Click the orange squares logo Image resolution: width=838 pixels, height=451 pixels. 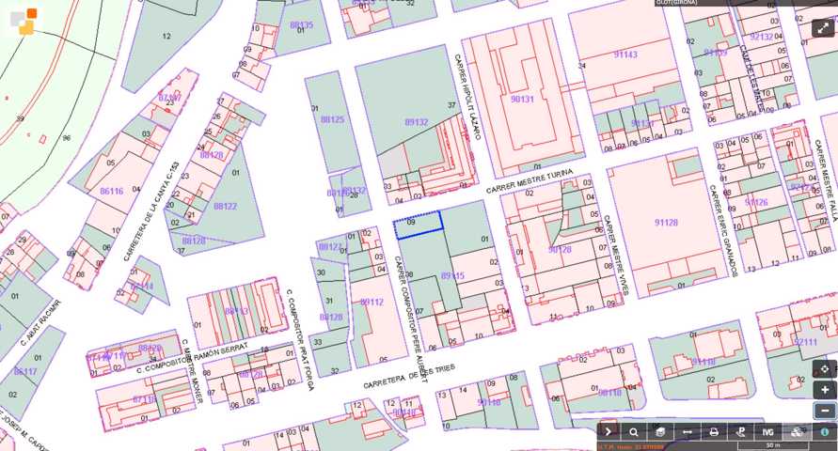click(23, 21)
